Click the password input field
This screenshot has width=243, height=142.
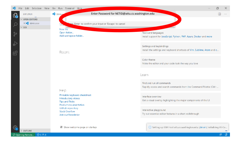(121, 19)
